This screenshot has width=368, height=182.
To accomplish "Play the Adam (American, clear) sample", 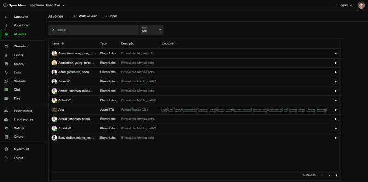I will (336, 72).
